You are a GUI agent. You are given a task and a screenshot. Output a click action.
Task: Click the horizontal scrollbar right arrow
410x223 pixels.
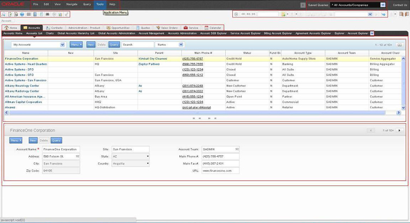pos(399,113)
